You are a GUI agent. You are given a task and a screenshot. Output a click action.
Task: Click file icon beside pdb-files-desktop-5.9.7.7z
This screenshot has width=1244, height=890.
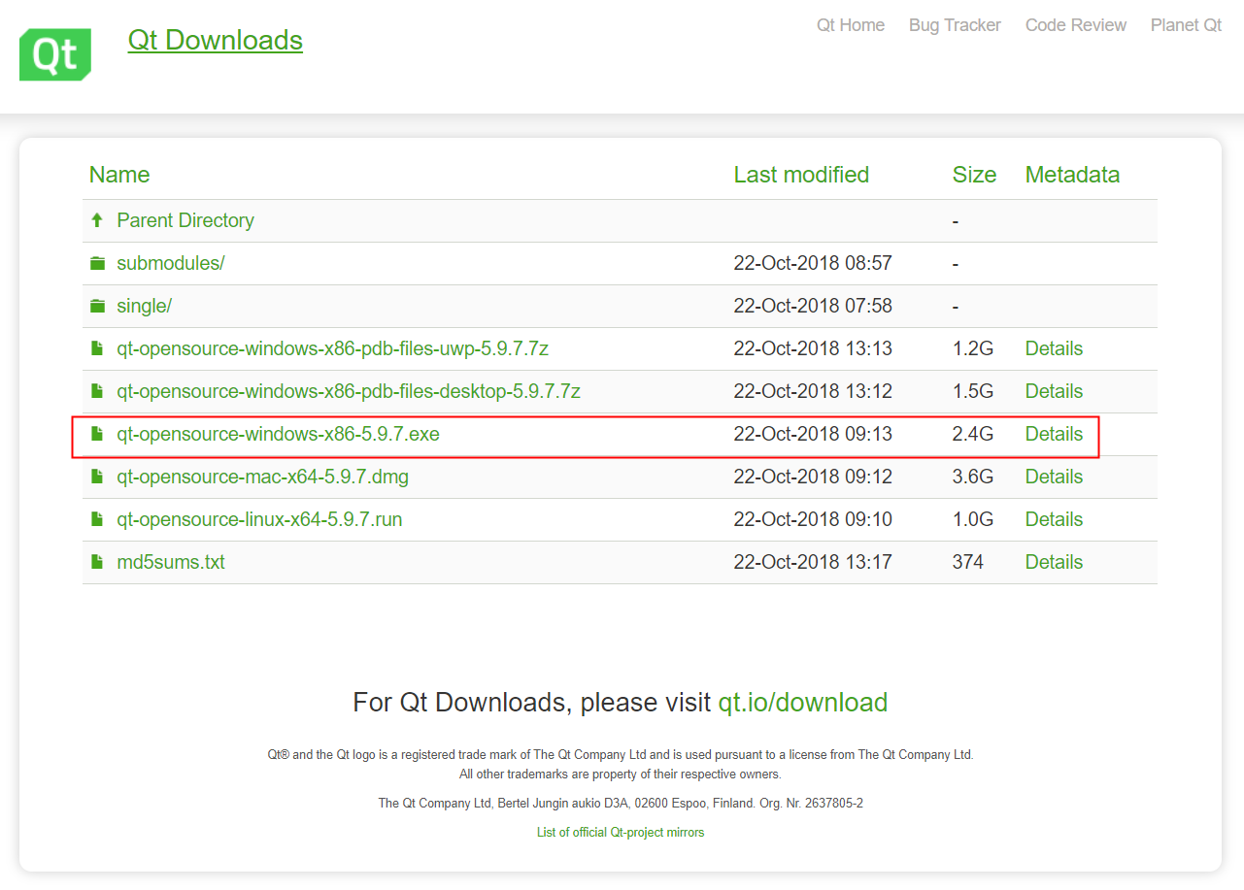(x=97, y=391)
